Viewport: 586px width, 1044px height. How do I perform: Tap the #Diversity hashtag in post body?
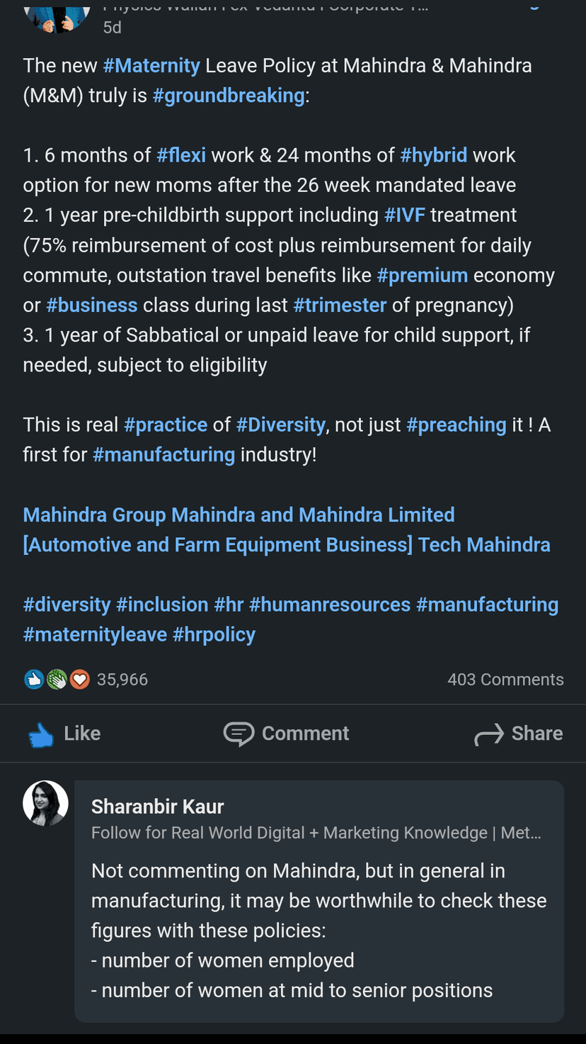(280, 425)
